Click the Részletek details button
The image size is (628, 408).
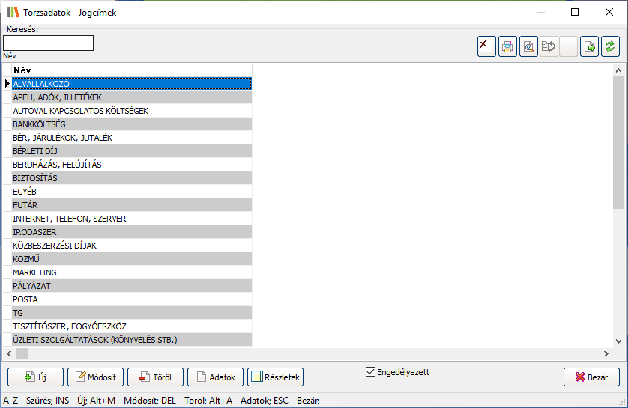point(275,377)
